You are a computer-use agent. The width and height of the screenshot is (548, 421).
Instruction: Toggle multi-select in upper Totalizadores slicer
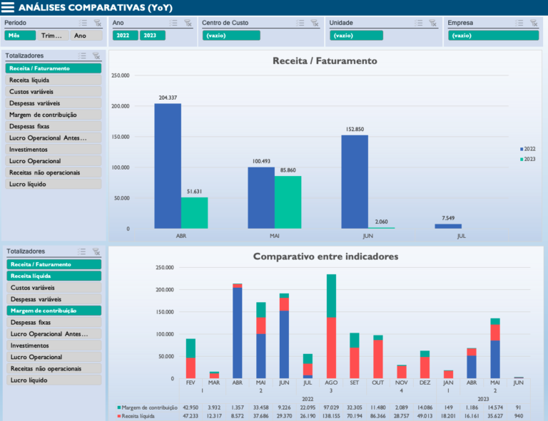pos(82,56)
